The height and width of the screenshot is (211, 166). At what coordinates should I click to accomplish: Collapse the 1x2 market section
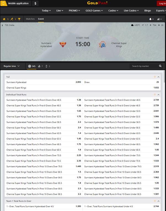coord(159,77)
